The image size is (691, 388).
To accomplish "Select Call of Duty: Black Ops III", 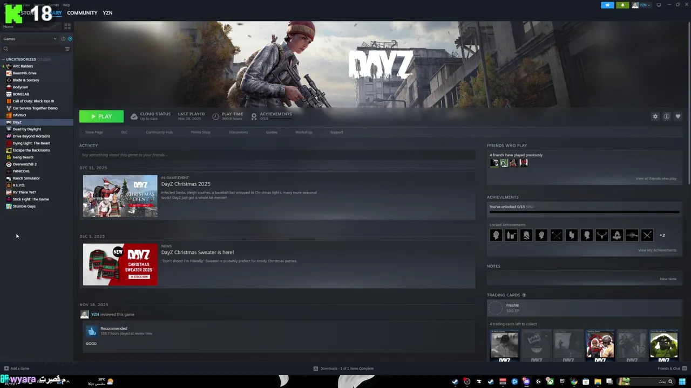I will (33, 101).
